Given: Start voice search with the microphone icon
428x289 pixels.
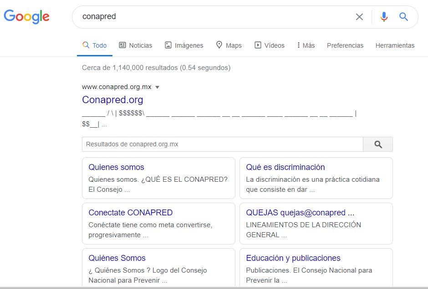Looking at the screenshot, I should click(x=384, y=17).
